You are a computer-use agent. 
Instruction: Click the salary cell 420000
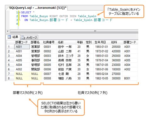pyautogui.click(x=116, y=51)
